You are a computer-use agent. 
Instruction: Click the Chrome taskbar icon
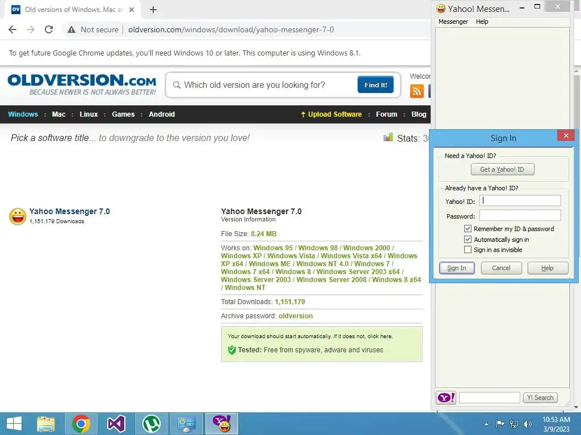81,424
